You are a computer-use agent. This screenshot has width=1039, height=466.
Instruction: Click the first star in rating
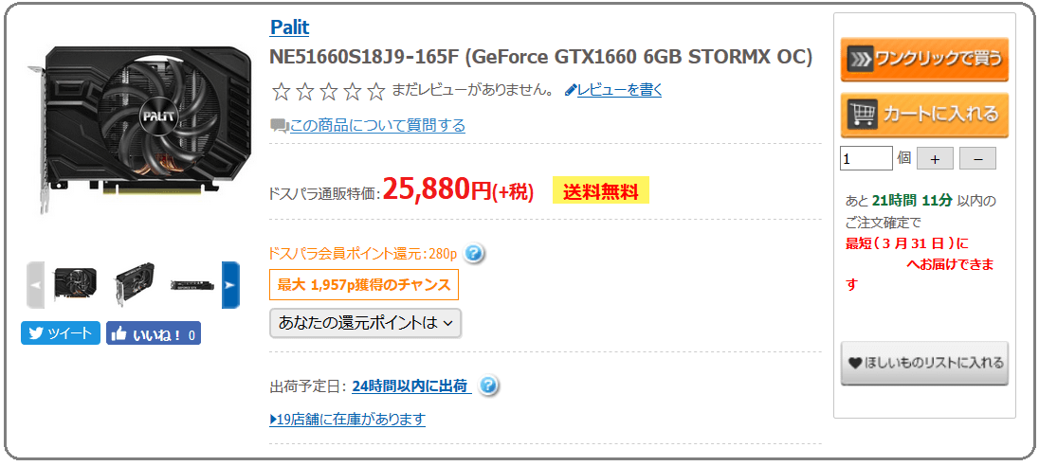[x=281, y=91]
